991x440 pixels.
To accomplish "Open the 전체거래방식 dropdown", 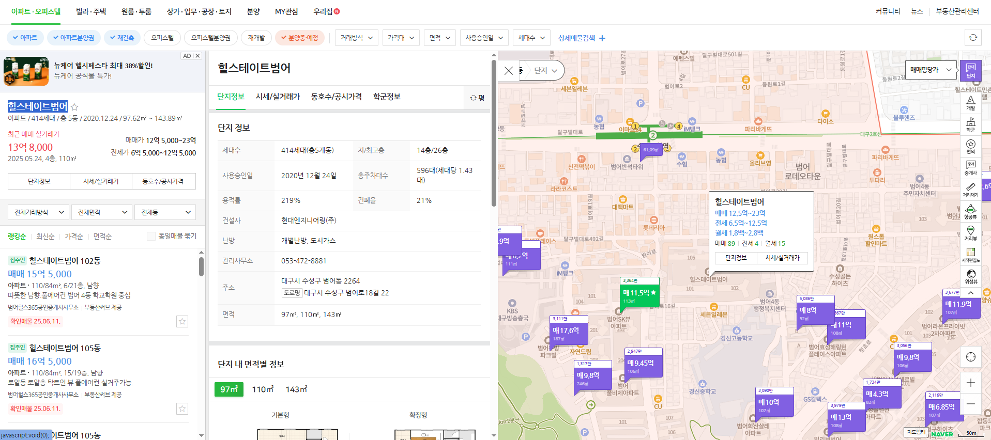I will [x=38, y=212].
